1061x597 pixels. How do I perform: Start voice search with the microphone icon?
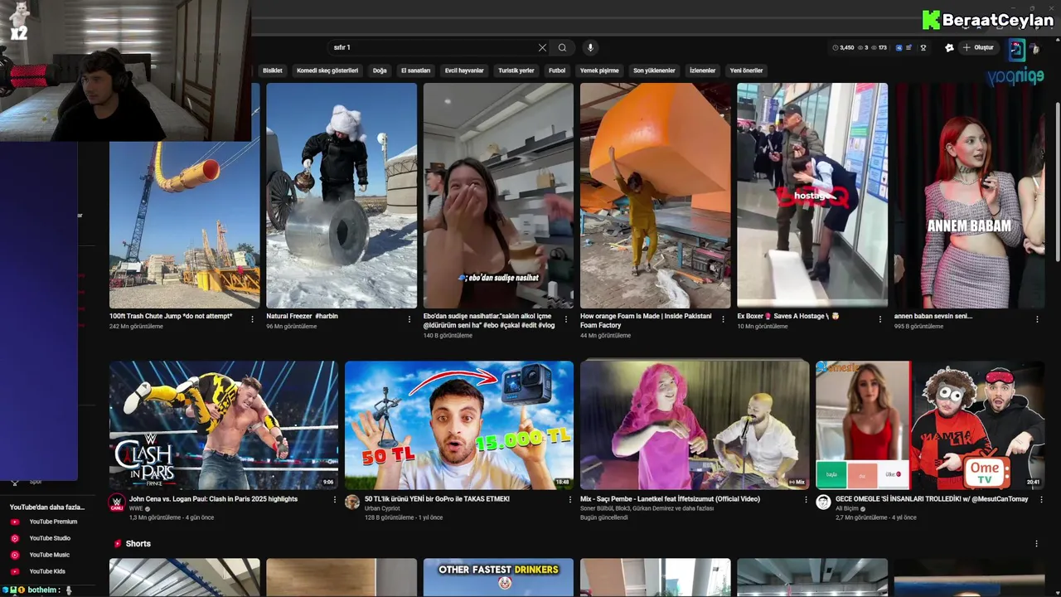[589, 48]
